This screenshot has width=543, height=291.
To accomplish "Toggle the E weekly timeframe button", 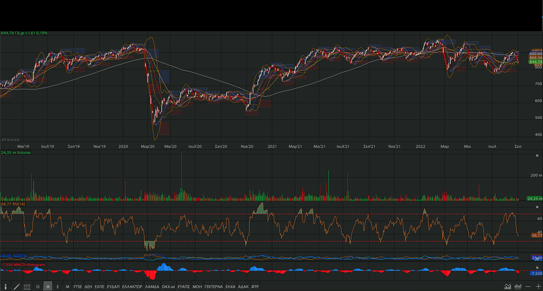I will 58,287.
